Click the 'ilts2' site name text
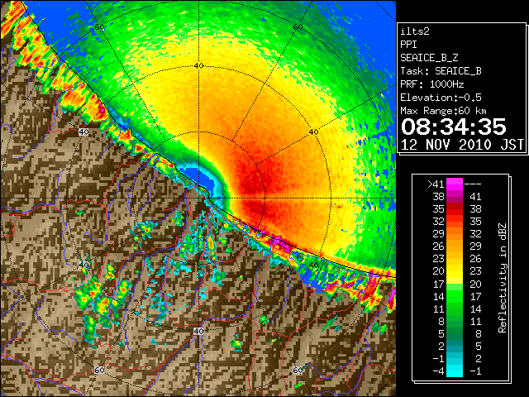529x397 pixels. pos(415,31)
